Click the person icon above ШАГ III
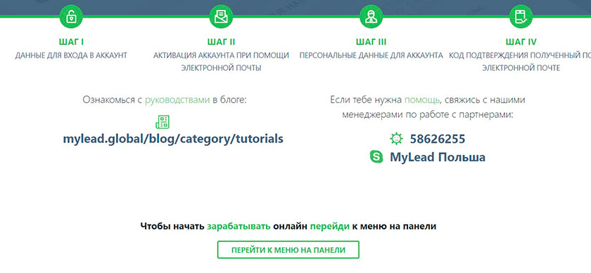The height and width of the screenshot is (273, 591). [x=371, y=17]
